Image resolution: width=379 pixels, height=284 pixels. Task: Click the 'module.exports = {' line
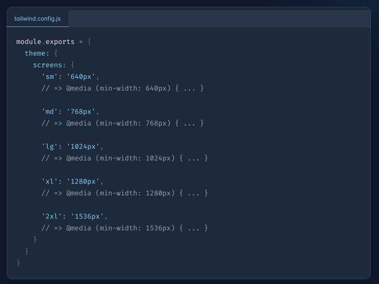[x=54, y=41]
